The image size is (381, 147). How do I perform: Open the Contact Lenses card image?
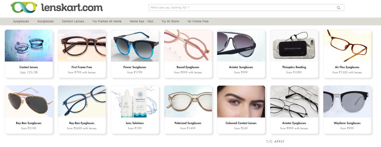click(x=29, y=45)
